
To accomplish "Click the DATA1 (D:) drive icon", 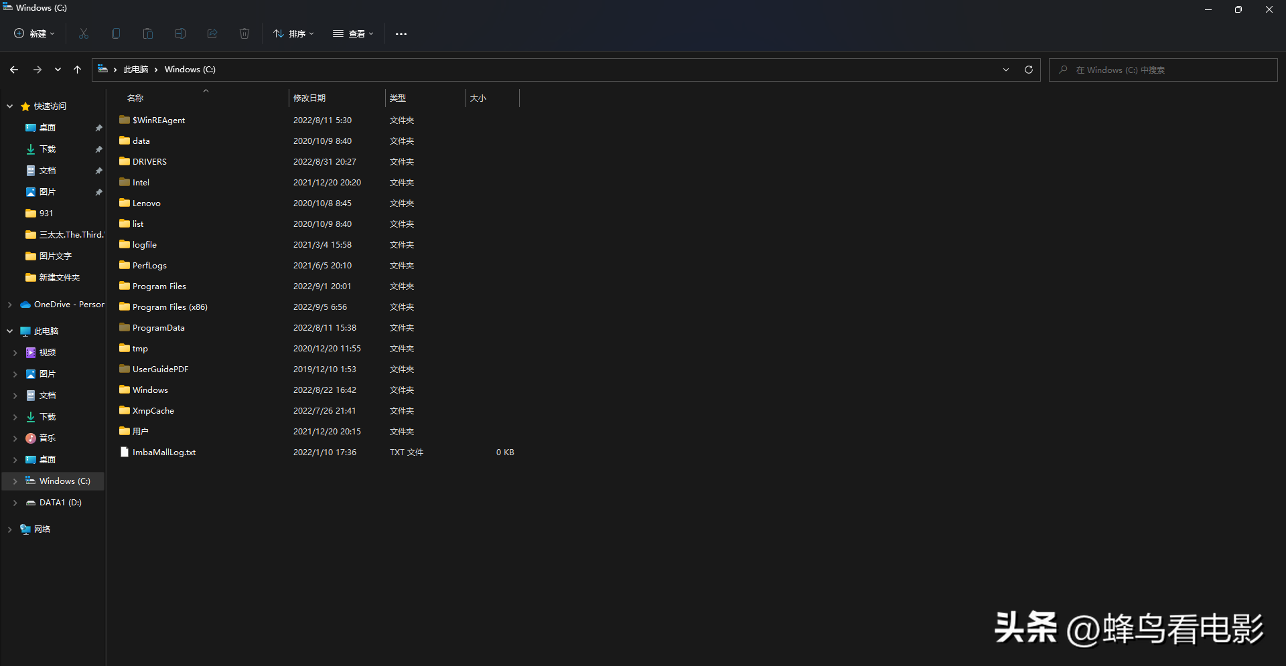I will (x=31, y=503).
